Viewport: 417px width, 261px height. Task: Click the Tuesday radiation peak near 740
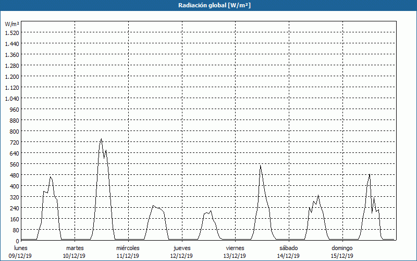coord(101,139)
